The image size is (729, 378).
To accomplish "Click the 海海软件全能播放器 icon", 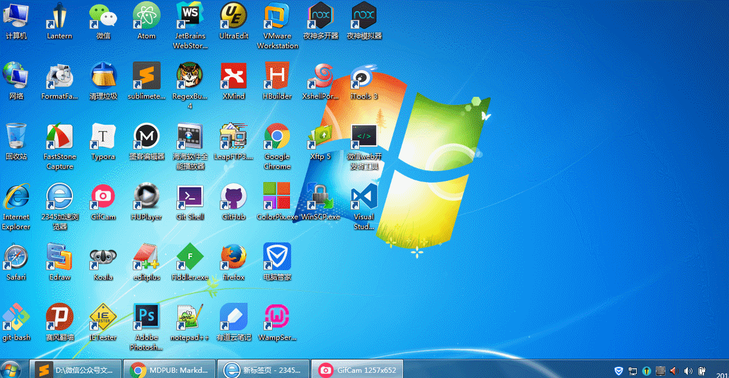I will [190, 146].
